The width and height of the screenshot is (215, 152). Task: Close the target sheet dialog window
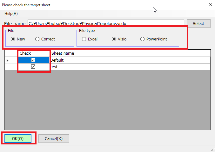pos(210,5)
